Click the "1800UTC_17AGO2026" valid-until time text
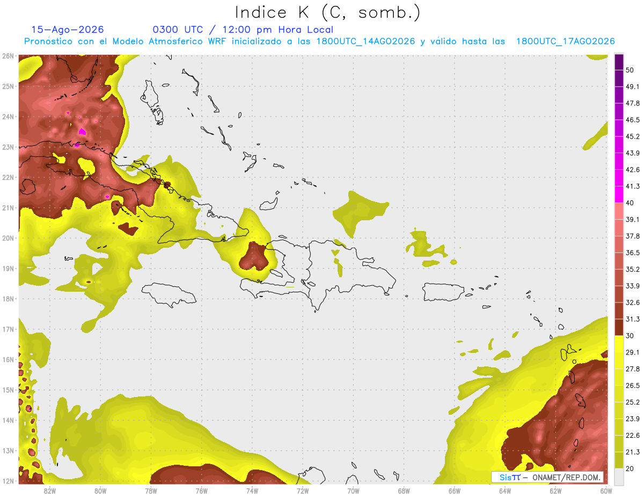Image resolution: width=644 pixels, height=498 pixels. (x=565, y=41)
